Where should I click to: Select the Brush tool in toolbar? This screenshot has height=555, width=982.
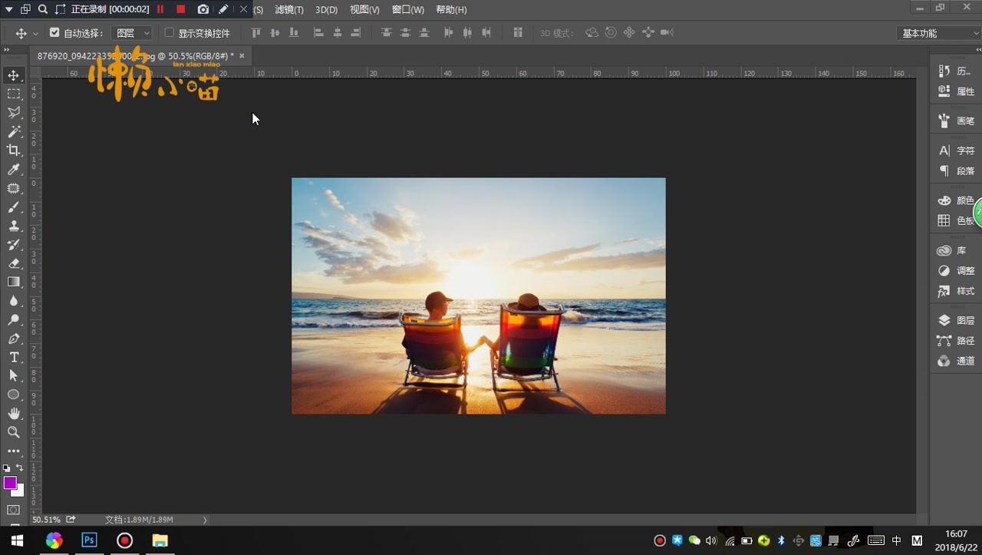14,207
